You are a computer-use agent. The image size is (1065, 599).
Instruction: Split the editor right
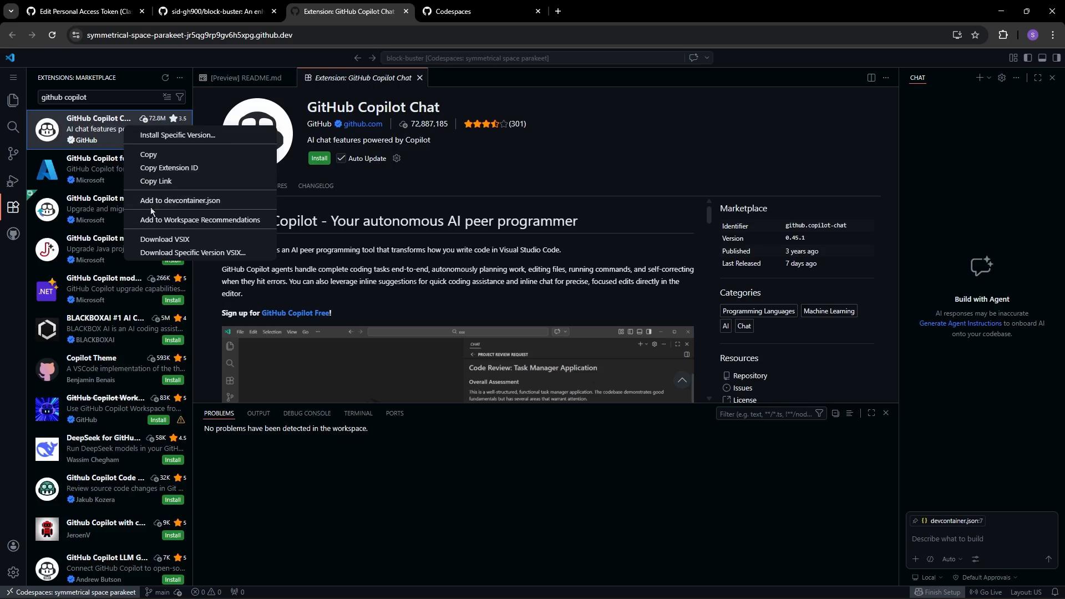871,78
